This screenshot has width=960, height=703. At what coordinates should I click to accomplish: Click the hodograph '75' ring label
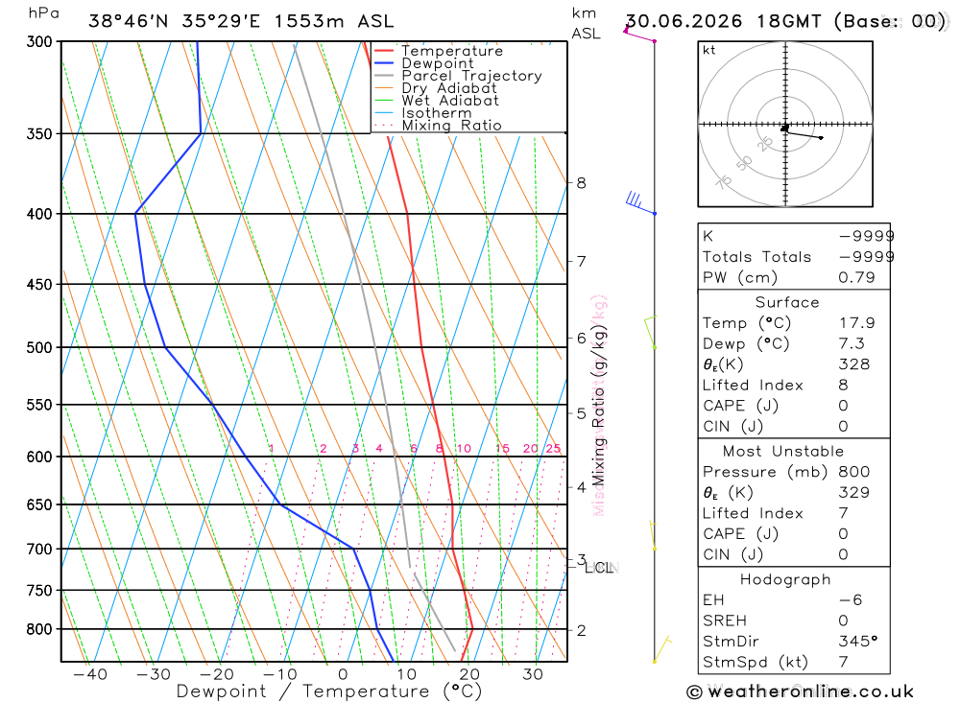724,182
